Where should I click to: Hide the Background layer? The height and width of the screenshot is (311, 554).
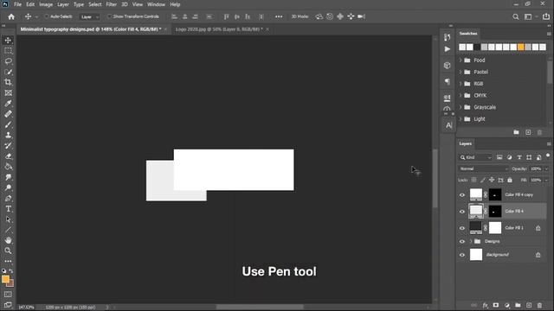(x=462, y=255)
